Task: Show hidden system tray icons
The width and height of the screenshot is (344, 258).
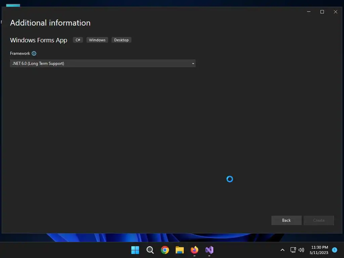Action: (x=283, y=250)
